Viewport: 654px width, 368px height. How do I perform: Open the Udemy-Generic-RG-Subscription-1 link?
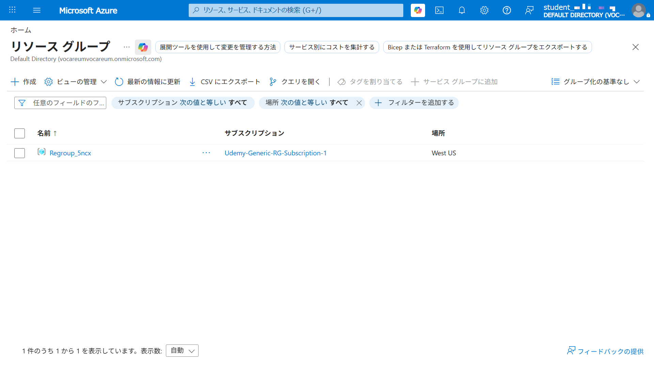click(x=276, y=153)
